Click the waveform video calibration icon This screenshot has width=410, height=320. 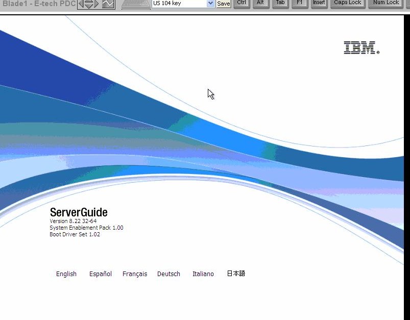coord(108,4)
